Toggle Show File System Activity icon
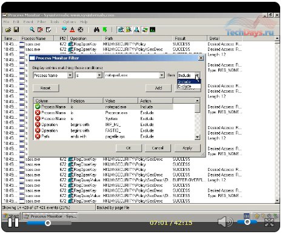Screen dimensions: 282x234 tap(129, 30)
